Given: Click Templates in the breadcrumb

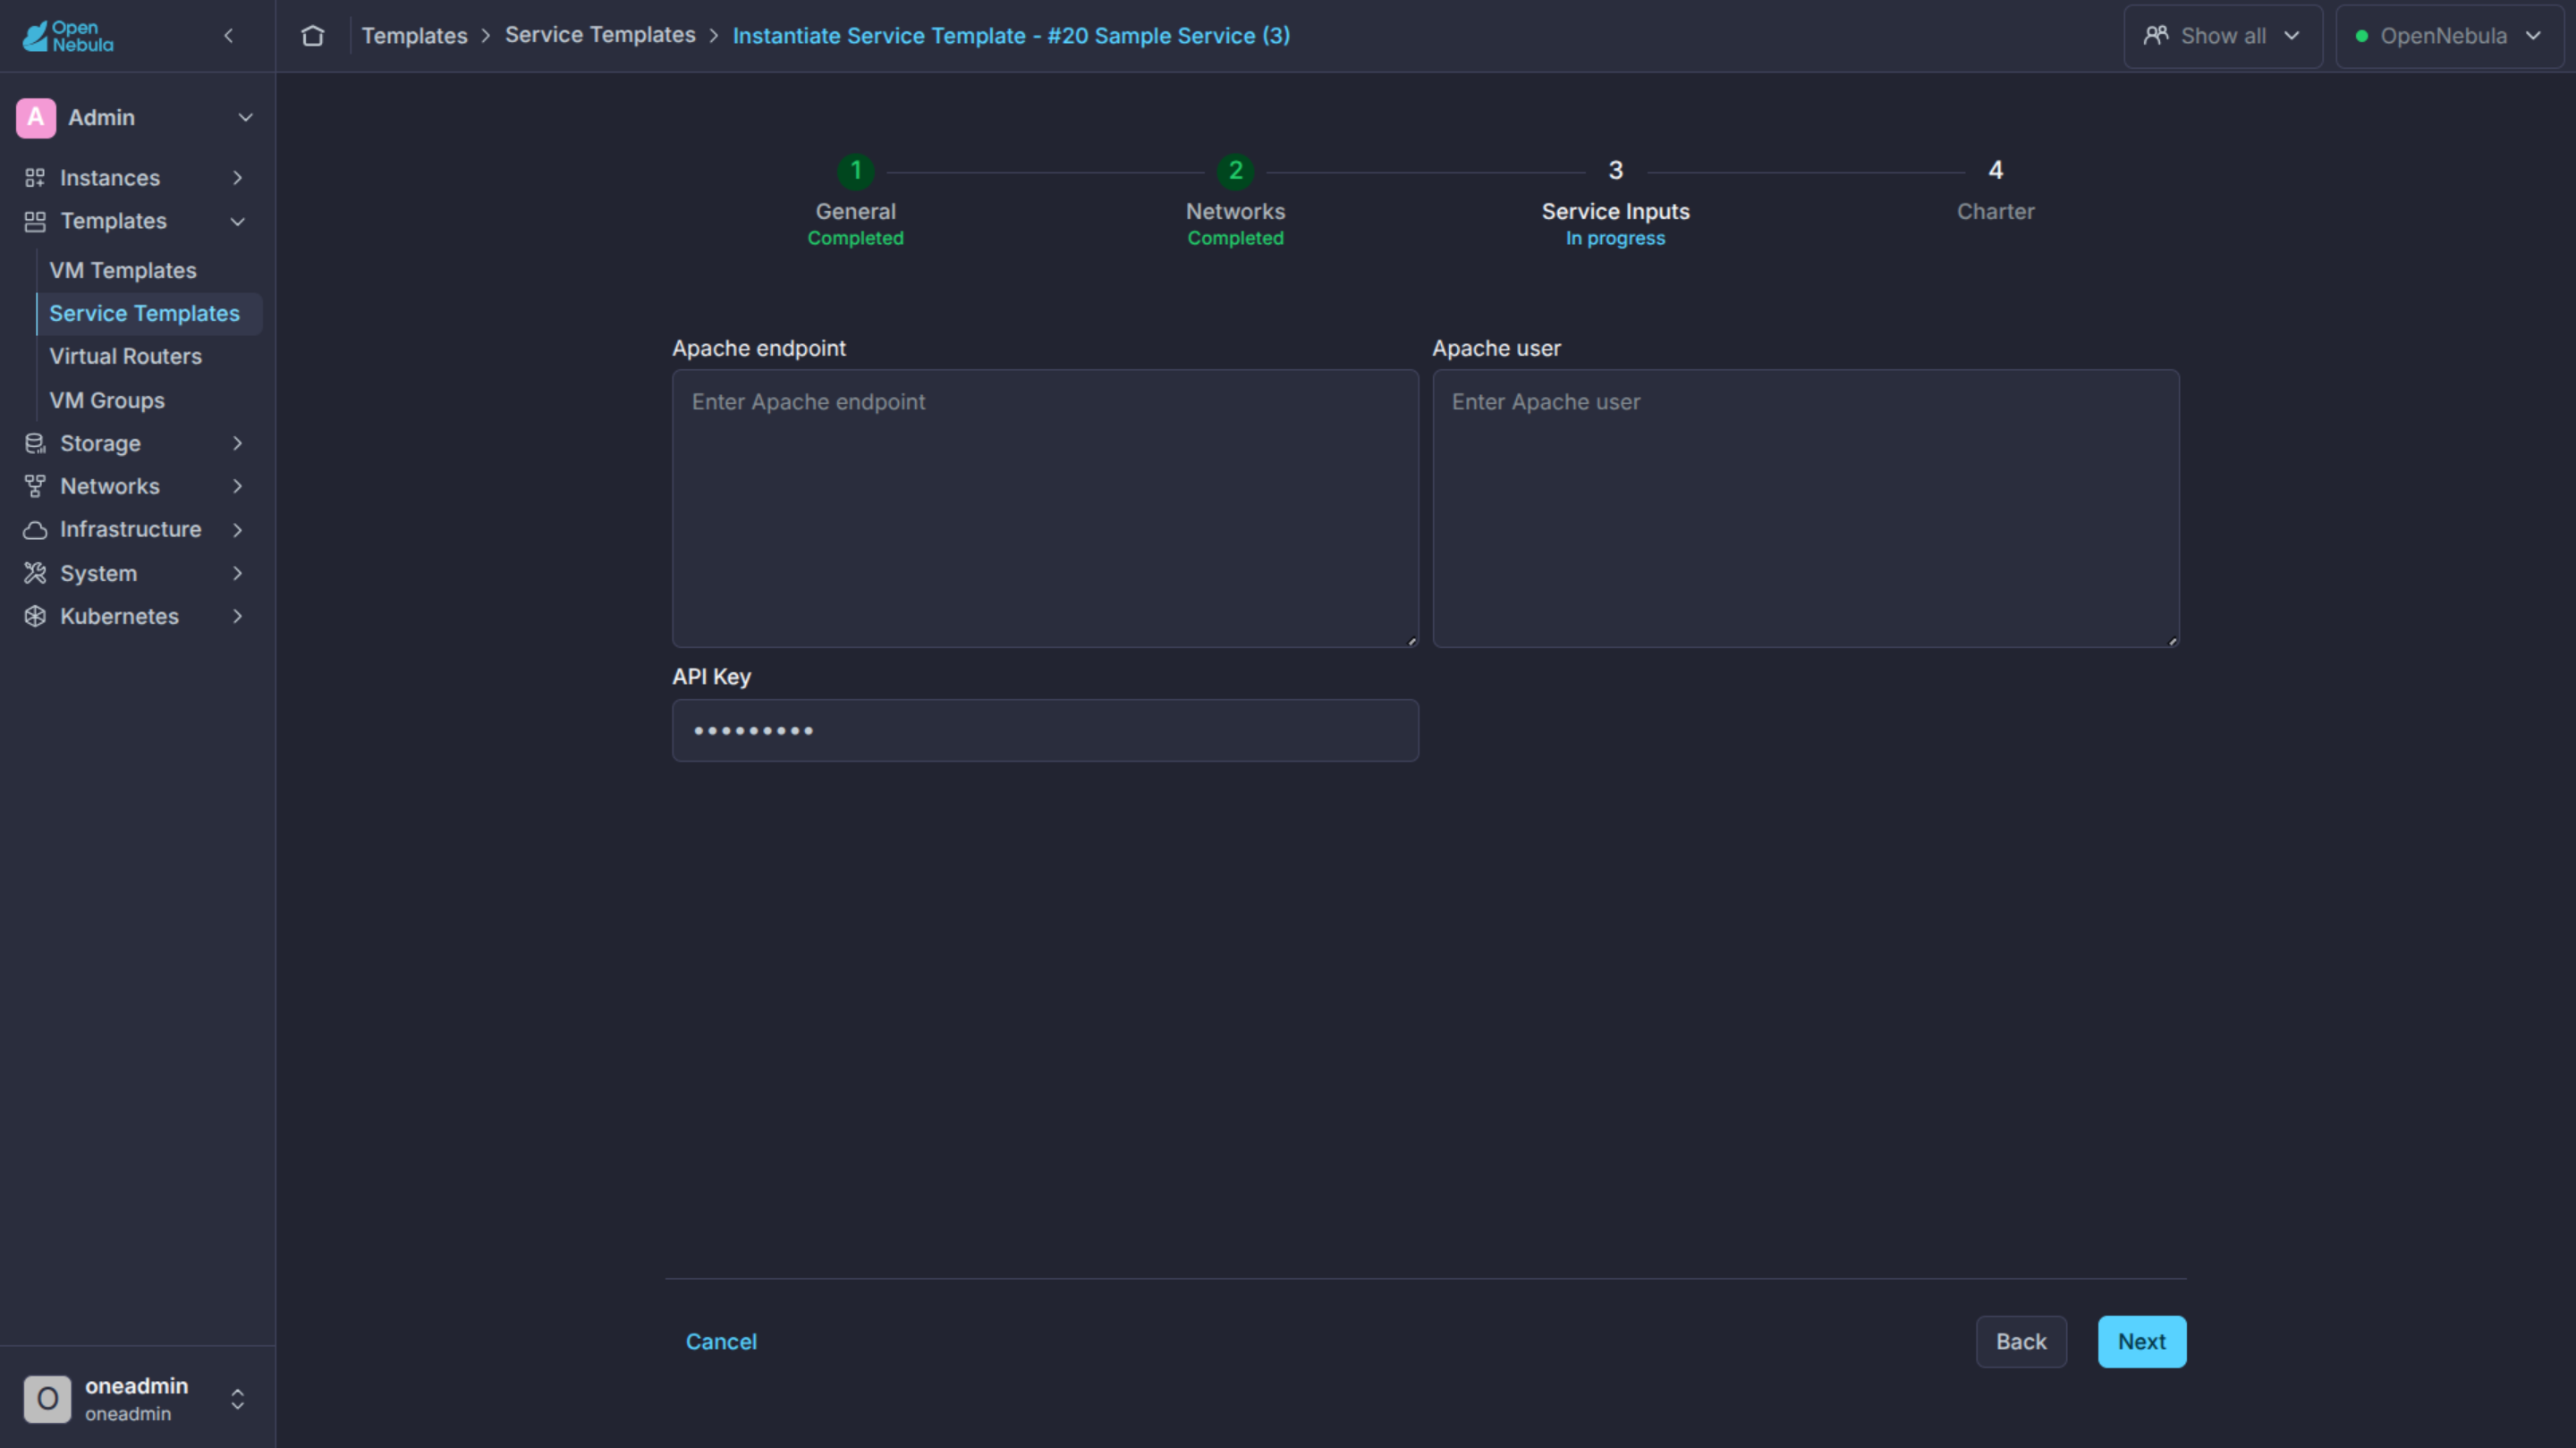Looking at the screenshot, I should [415, 36].
